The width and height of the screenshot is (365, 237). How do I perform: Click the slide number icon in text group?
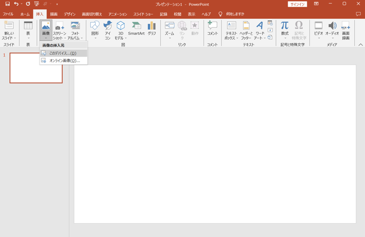270,30
